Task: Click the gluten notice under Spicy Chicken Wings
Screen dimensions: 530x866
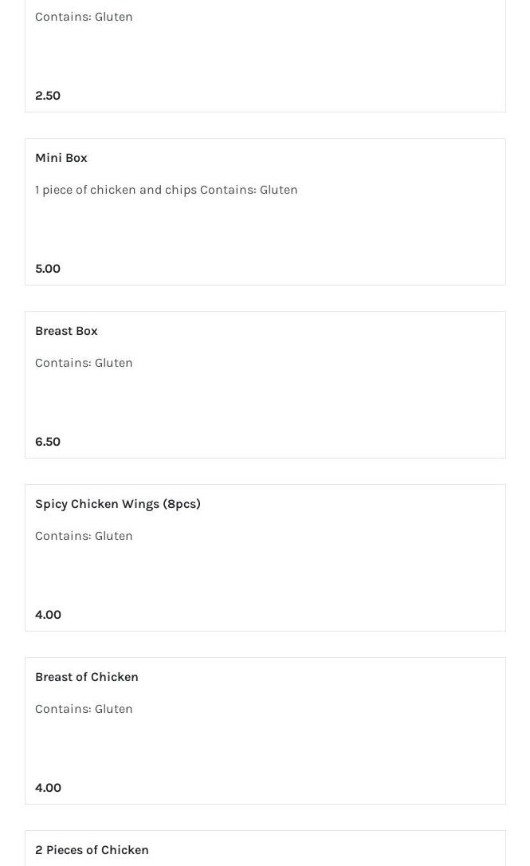Action: click(84, 536)
